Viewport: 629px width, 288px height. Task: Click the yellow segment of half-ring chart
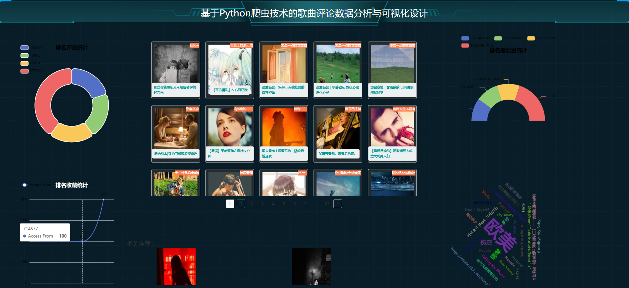coord(507,92)
